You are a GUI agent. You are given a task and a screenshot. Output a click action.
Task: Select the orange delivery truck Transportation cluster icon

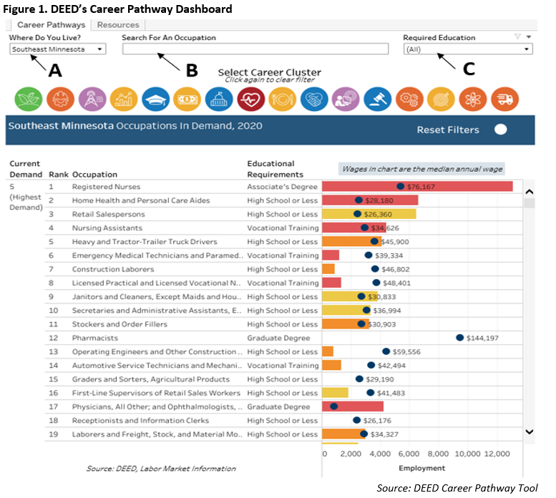505,99
